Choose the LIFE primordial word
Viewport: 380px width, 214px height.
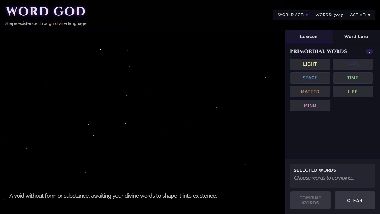tap(353, 92)
